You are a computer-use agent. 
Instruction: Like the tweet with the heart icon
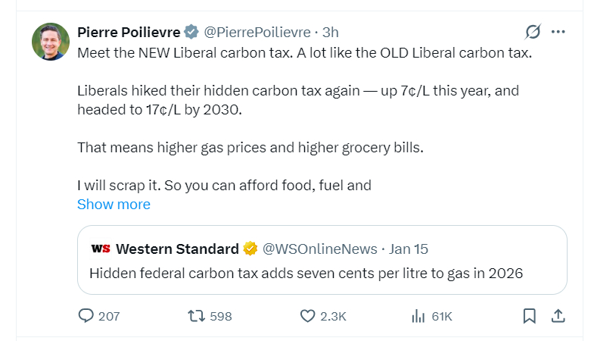coord(308,316)
